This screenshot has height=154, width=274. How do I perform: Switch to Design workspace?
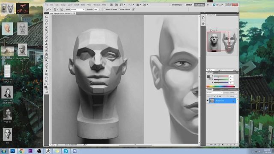coord(189,5)
